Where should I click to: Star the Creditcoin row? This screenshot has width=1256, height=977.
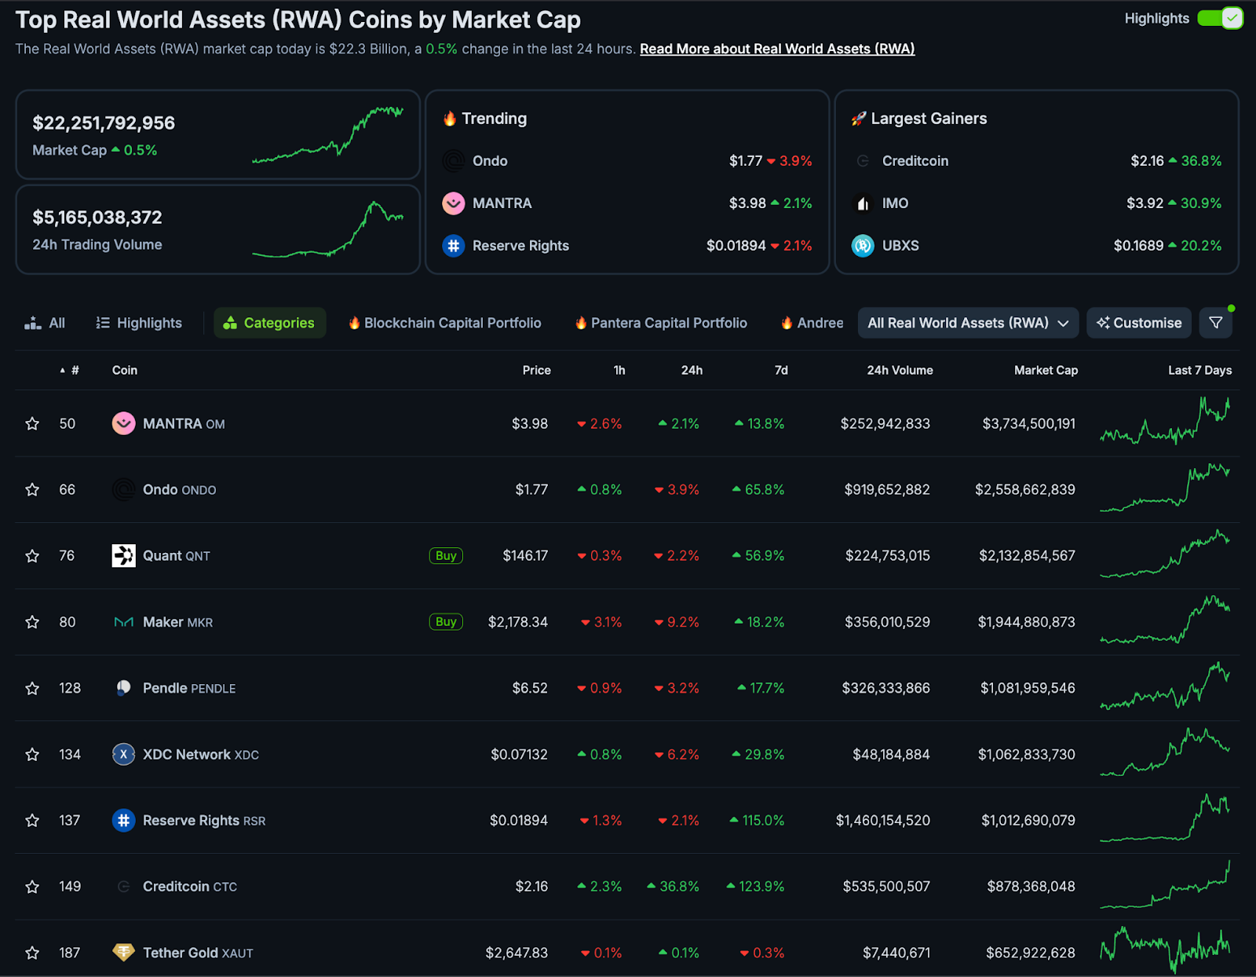click(x=32, y=887)
